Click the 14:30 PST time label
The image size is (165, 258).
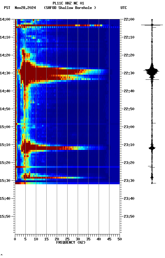(5, 73)
